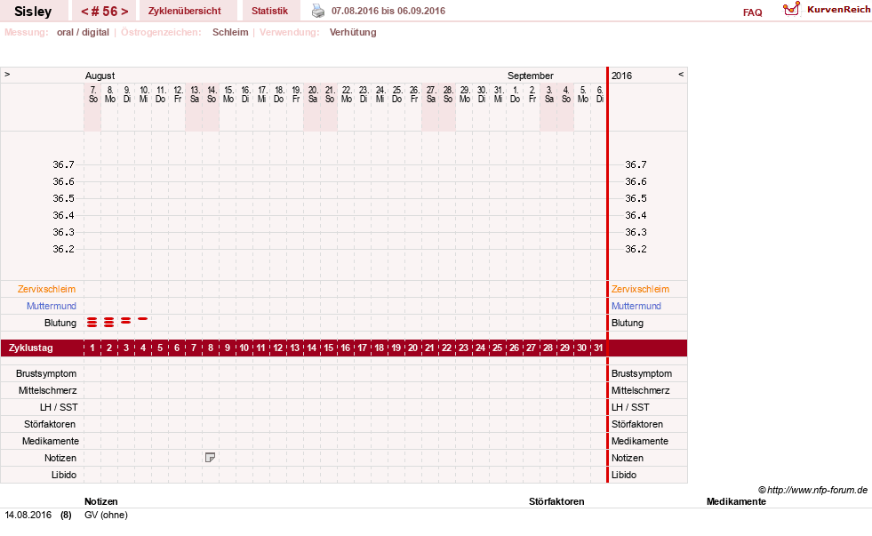Click the date header 7. So

coord(92,94)
